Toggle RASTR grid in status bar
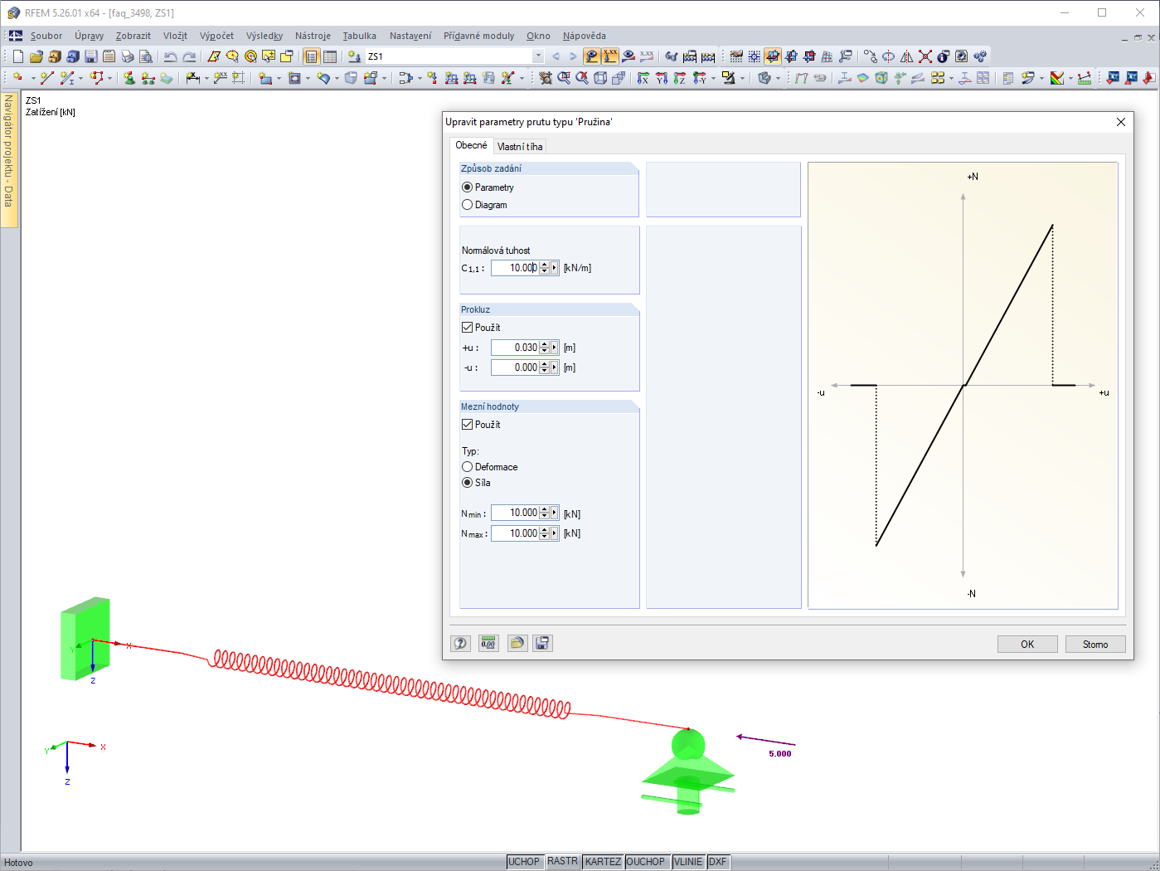 point(562,862)
